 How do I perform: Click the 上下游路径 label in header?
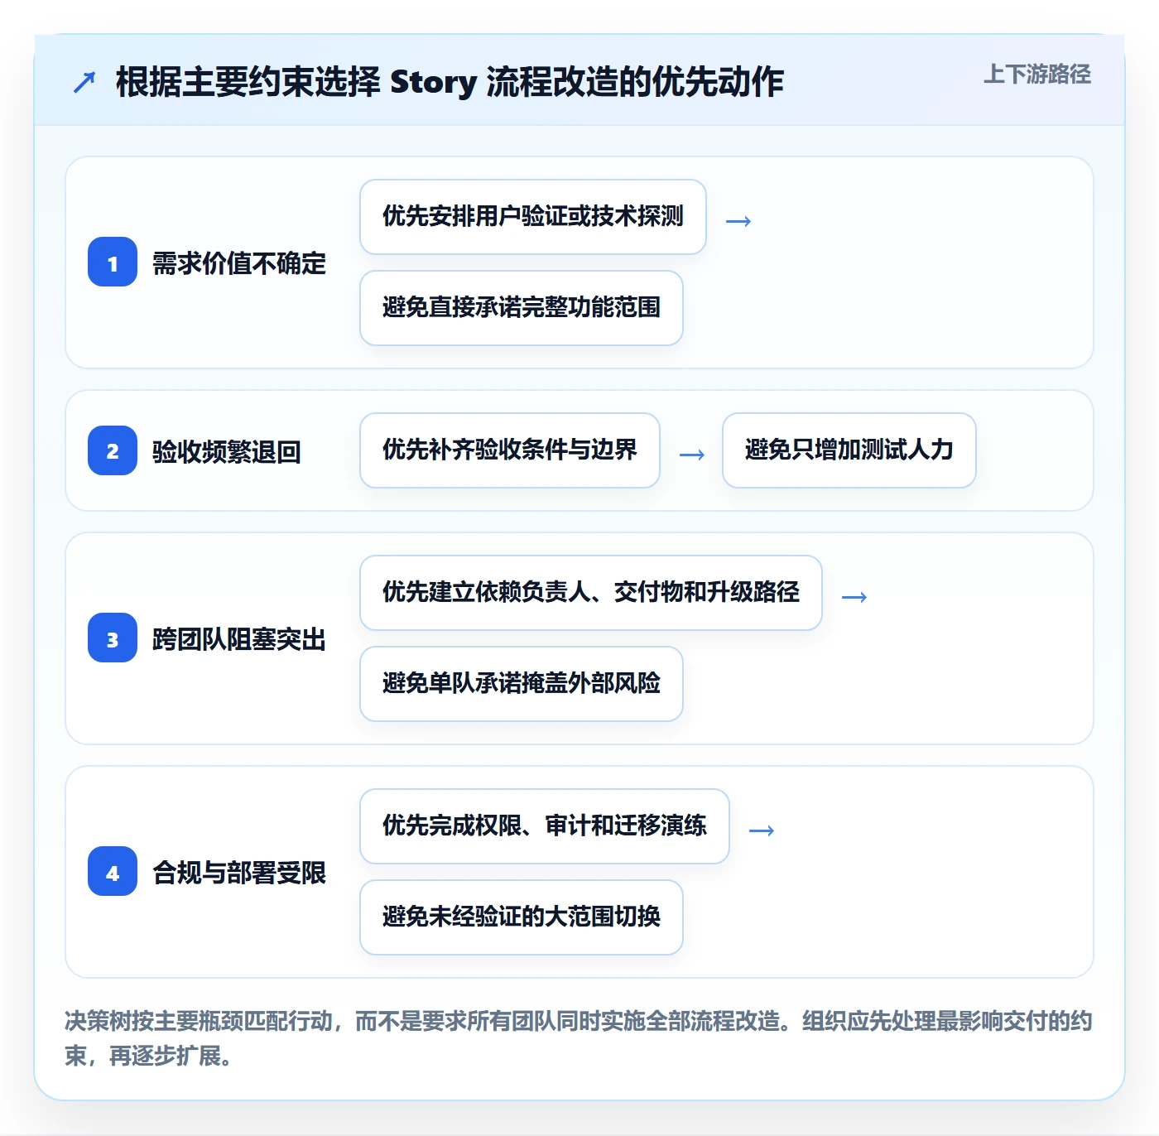click(x=1036, y=75)
